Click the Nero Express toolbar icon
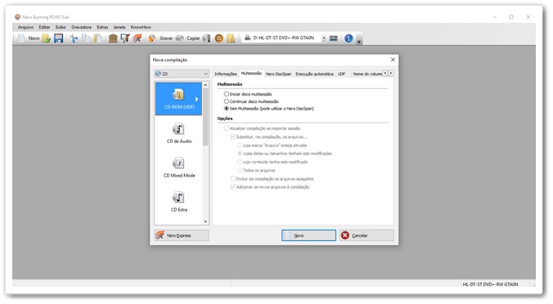This screenshot has height=304, width=553. (x=137, y=38)
